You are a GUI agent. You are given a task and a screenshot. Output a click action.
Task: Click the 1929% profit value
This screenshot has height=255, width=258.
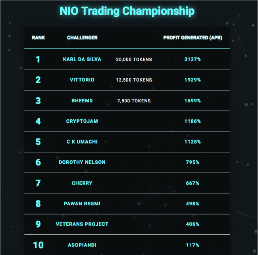(x=193, y=80)
